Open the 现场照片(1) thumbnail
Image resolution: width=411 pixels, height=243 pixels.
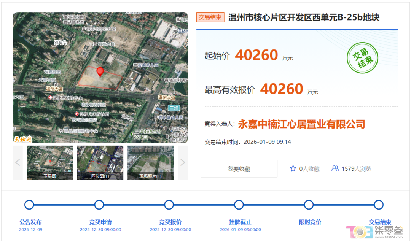(150, 163)
